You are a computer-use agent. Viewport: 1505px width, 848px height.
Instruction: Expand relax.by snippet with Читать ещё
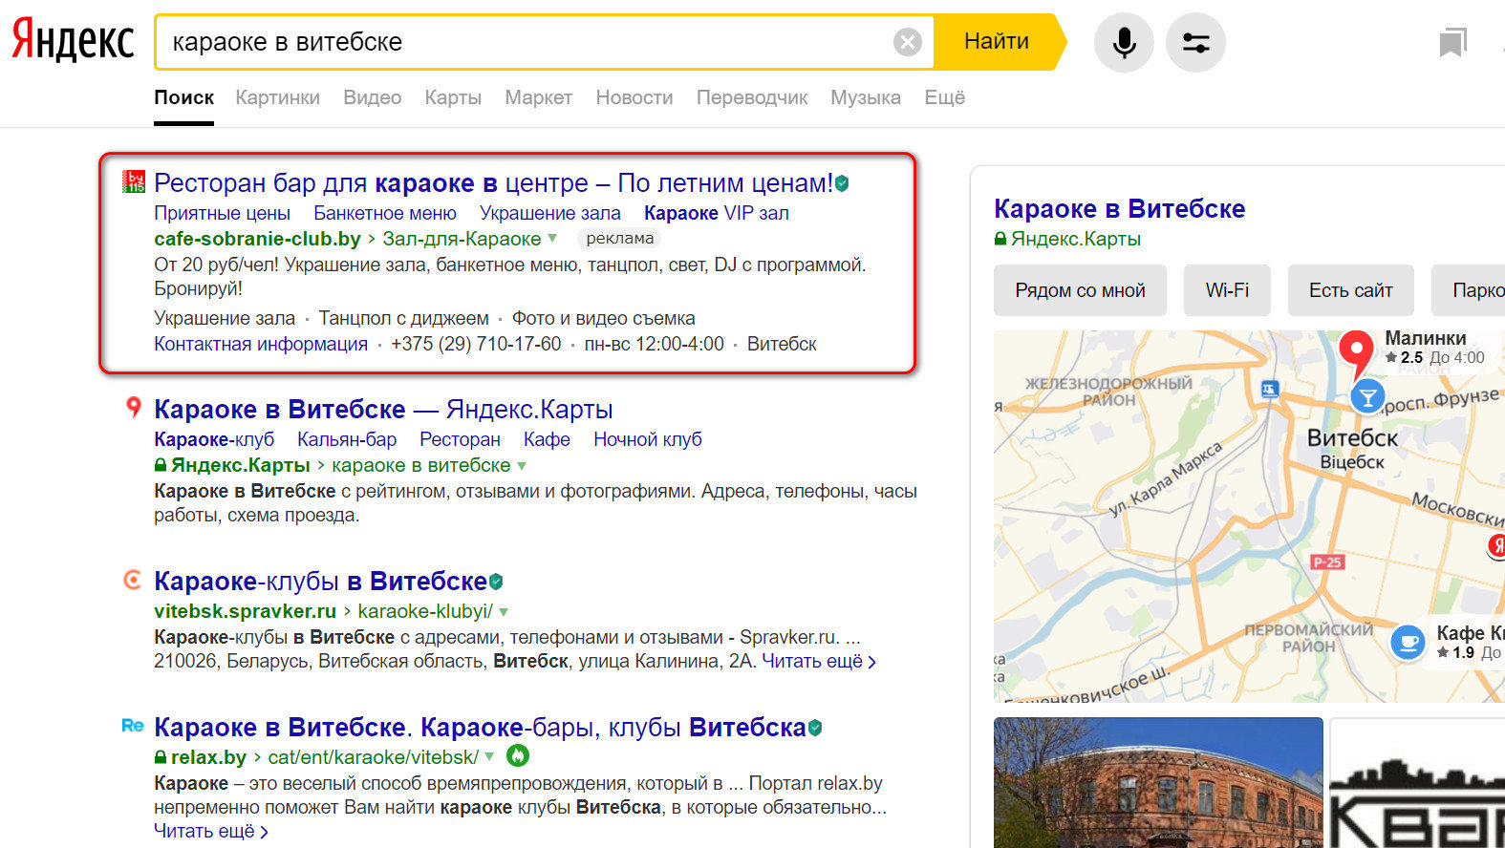pos(211,831)
